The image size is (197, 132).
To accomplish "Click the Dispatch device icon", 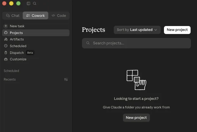I will pos(6,53).
